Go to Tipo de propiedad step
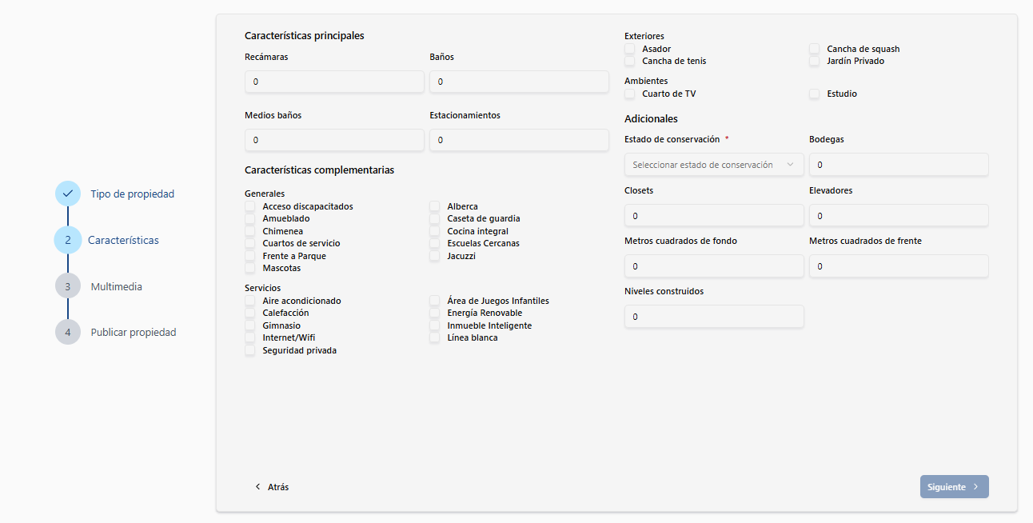 [132, 194]
